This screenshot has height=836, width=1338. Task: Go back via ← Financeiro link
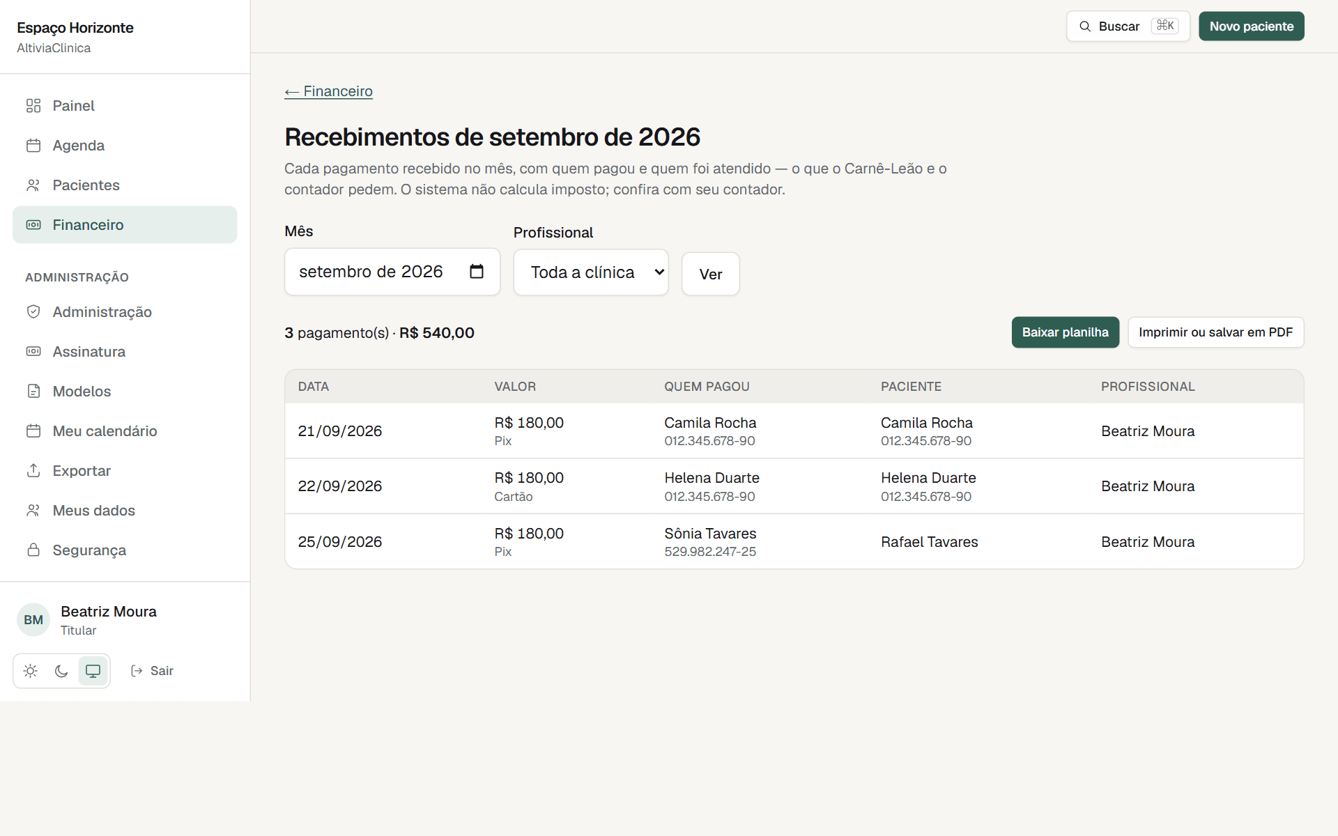(x=328, y=91)
